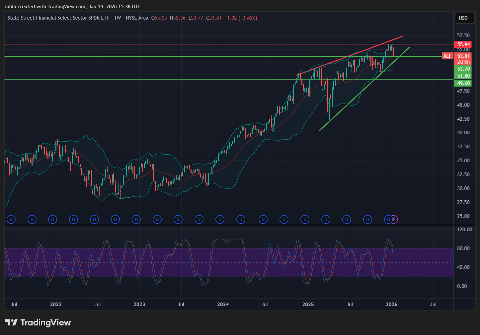Screen dimensions: 480x335
Task: Click the dividend marker nearest the 2024 label
Action: 220,219
